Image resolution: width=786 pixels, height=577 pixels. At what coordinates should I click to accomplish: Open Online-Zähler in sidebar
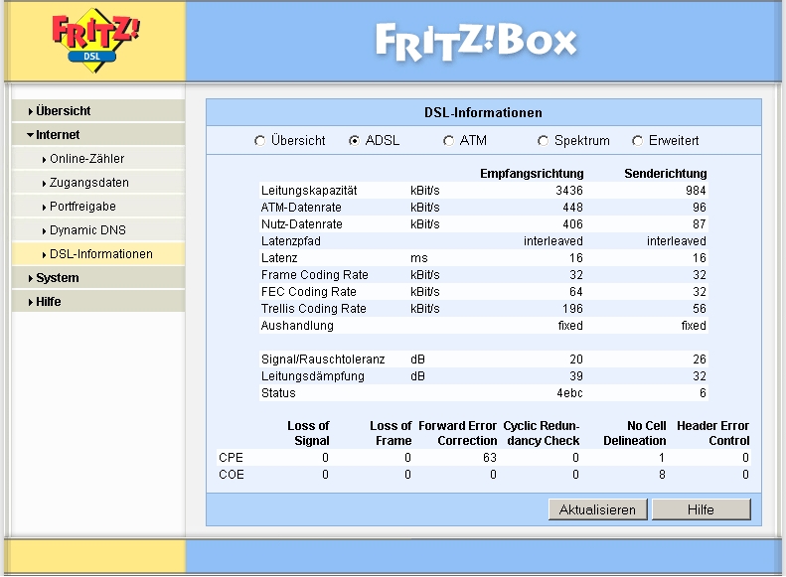pos(98,159)
